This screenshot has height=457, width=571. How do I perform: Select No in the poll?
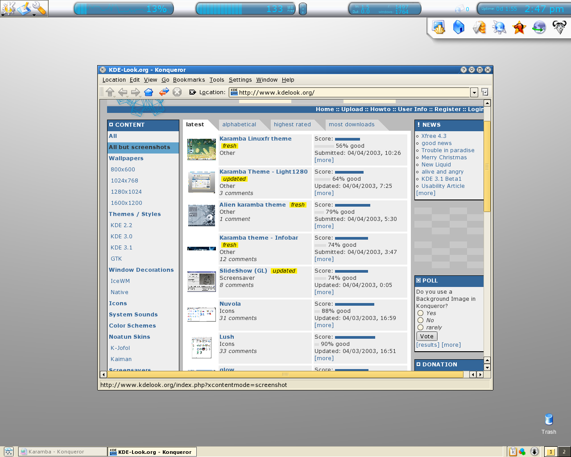point(420,320)
